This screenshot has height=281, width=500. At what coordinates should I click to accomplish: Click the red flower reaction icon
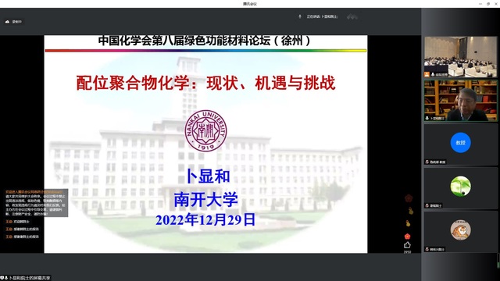click(x=407, y=237)
